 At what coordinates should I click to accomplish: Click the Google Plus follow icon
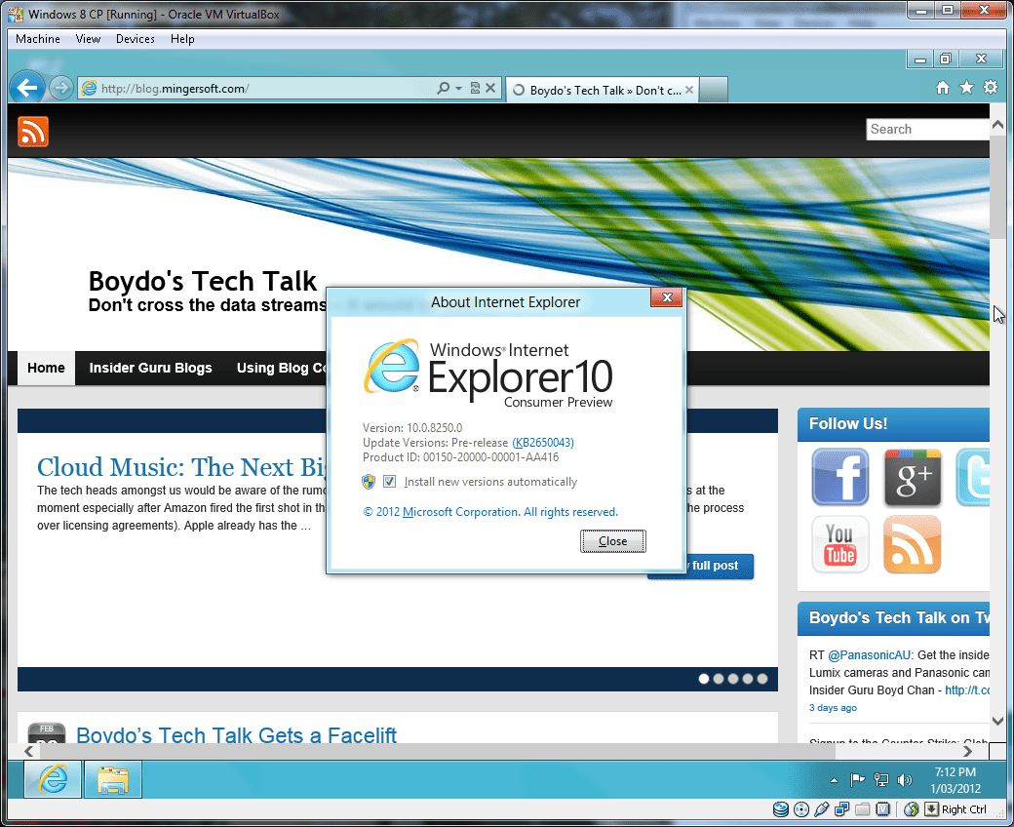(x=913, y=477)
